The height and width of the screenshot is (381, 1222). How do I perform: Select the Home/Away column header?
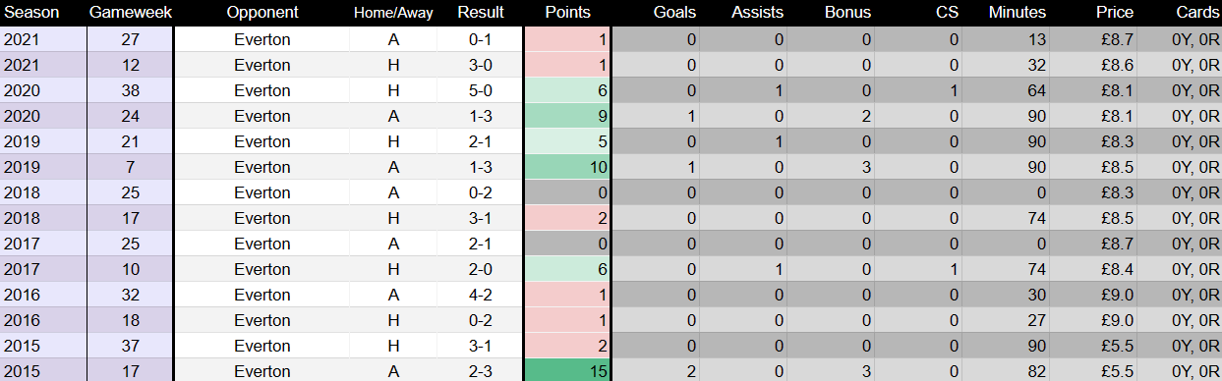pos(393,13)
